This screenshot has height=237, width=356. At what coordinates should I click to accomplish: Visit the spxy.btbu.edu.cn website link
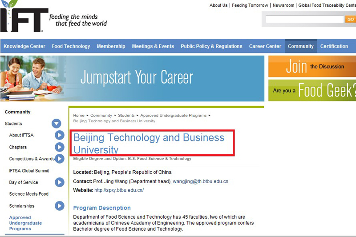[x=119, y=190]
